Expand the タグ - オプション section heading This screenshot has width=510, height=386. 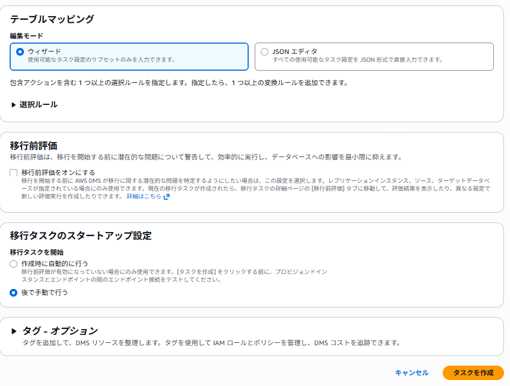pos(59,331)
